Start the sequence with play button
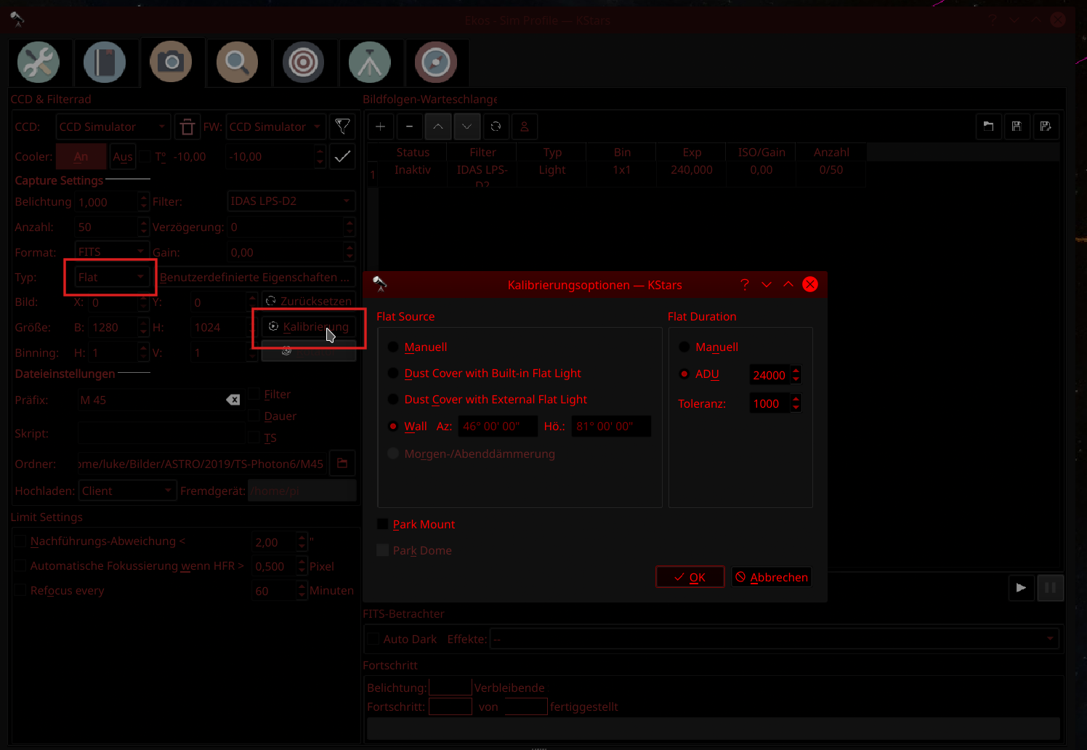Viewport: 1087px width, 750px height. [1021, 588]
